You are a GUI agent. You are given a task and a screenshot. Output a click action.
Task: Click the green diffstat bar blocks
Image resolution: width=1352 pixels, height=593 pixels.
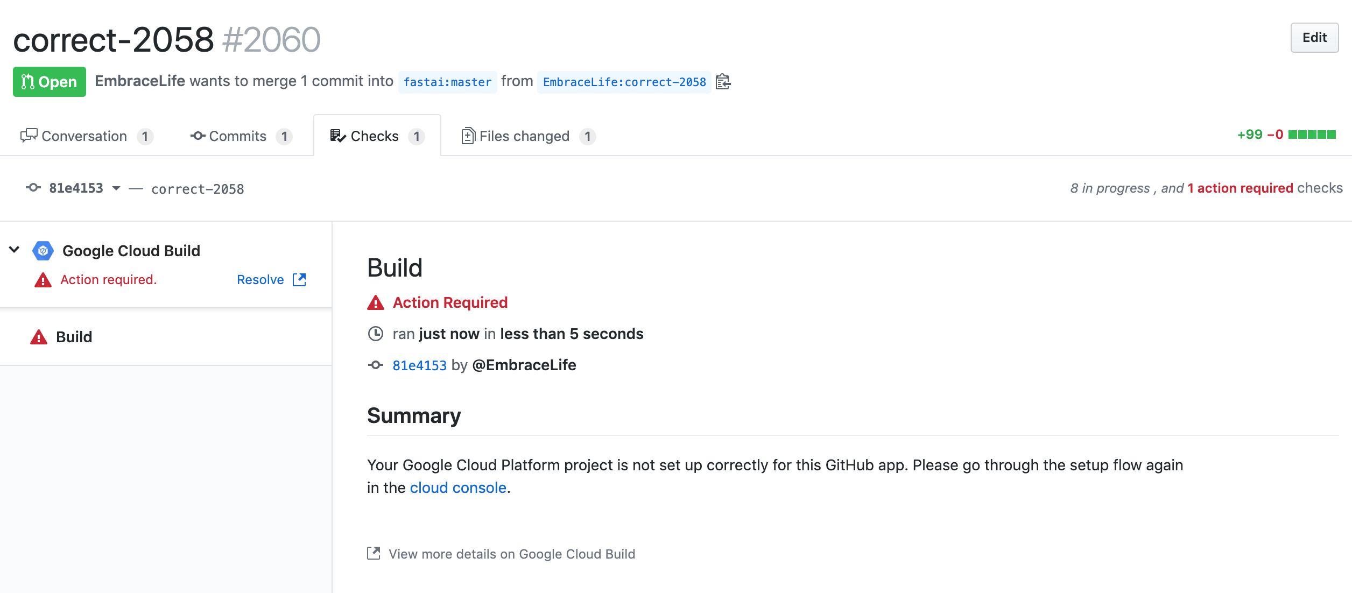coord(1312,135)
